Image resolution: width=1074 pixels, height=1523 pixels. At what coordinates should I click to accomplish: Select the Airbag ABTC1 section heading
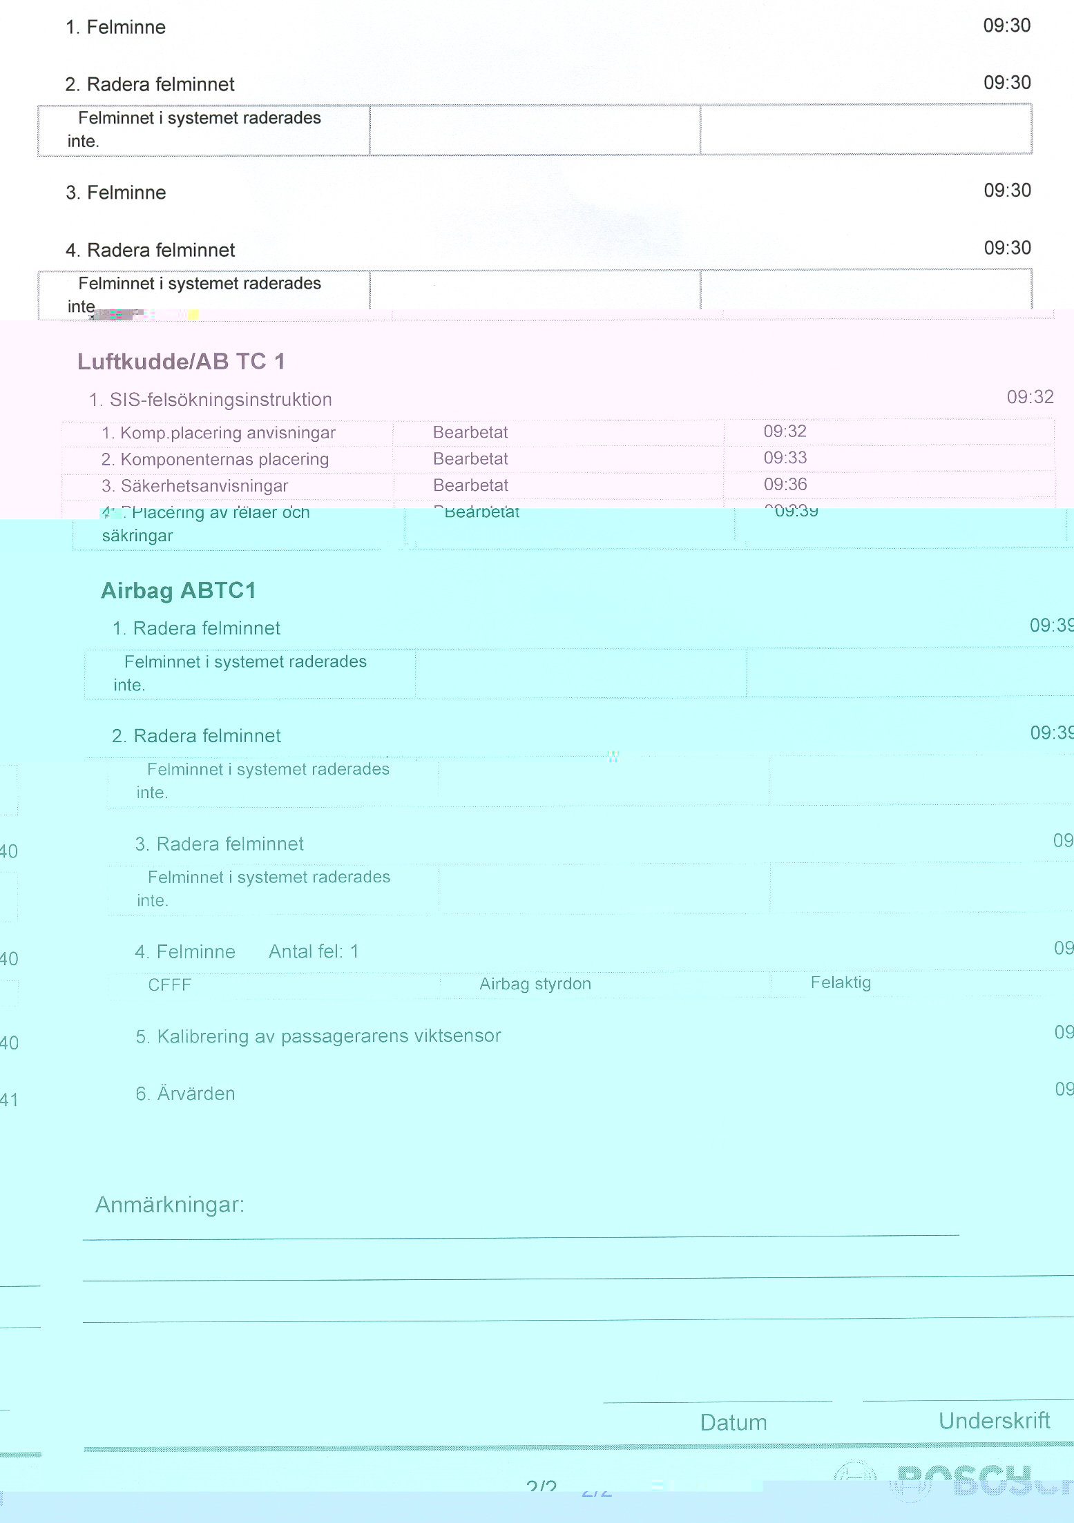(178, 590)
